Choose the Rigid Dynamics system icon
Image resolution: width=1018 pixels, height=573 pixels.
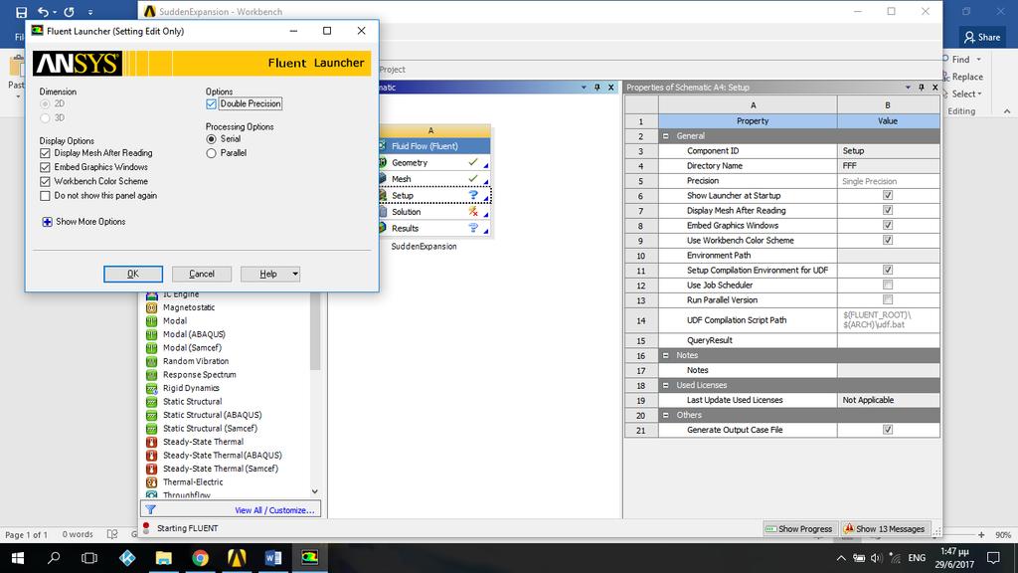click(151, 389)
